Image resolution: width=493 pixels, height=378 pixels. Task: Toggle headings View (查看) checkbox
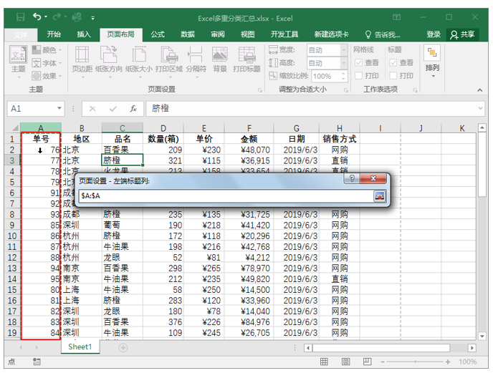[x=393, y=62]
